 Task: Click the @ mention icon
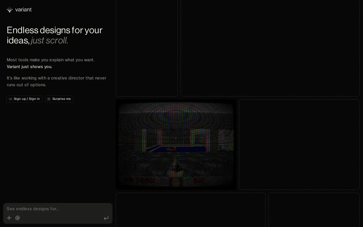[x=18, y=218]
